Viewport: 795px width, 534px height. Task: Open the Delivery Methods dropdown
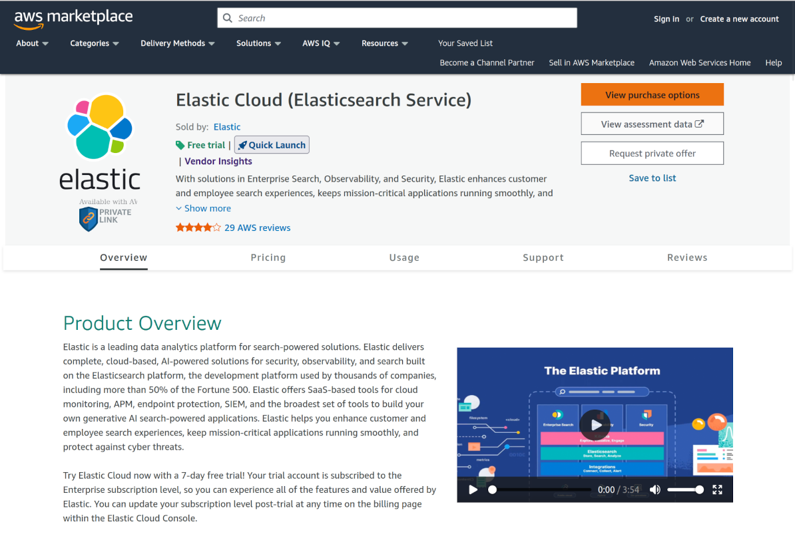pos(177,43)
